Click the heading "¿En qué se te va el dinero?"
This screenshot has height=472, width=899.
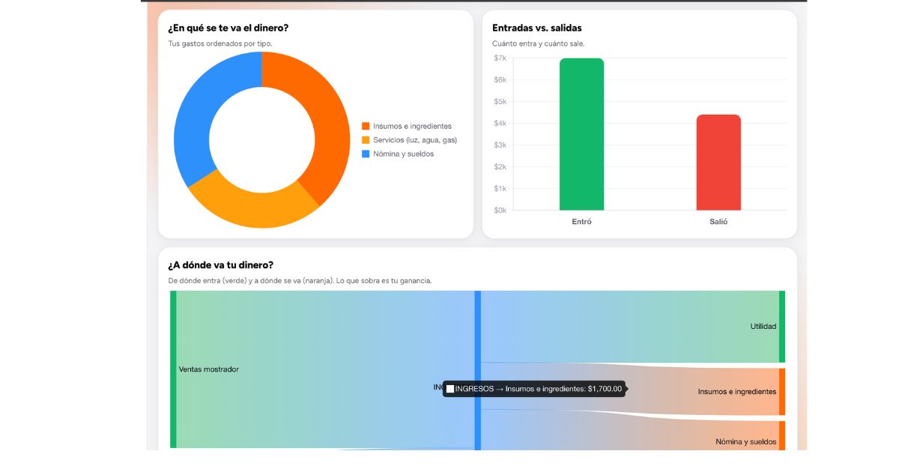point(228,28)
